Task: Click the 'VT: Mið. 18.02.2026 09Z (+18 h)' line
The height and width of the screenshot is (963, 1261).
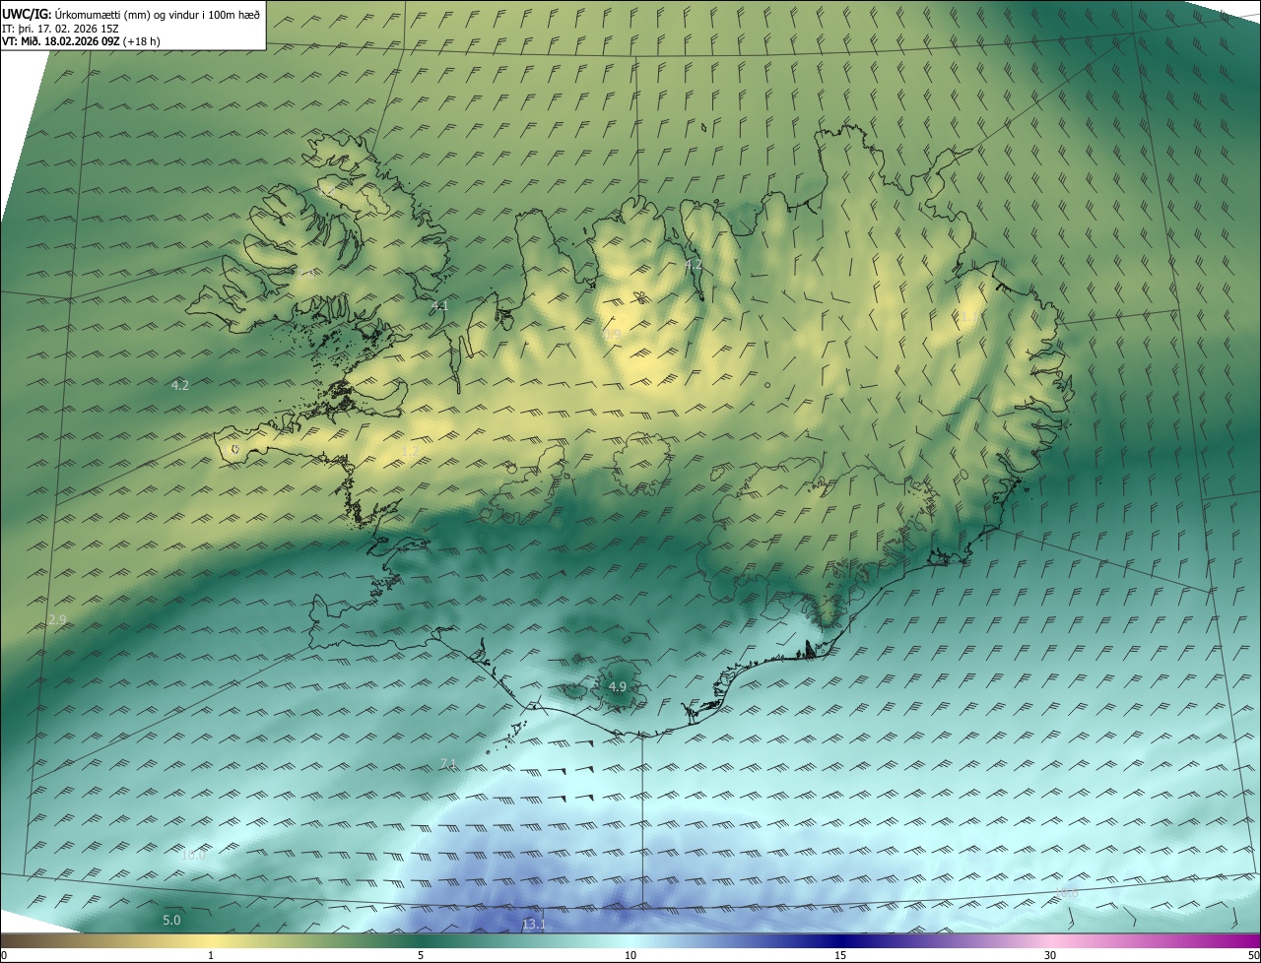Action: pos(81,41)
